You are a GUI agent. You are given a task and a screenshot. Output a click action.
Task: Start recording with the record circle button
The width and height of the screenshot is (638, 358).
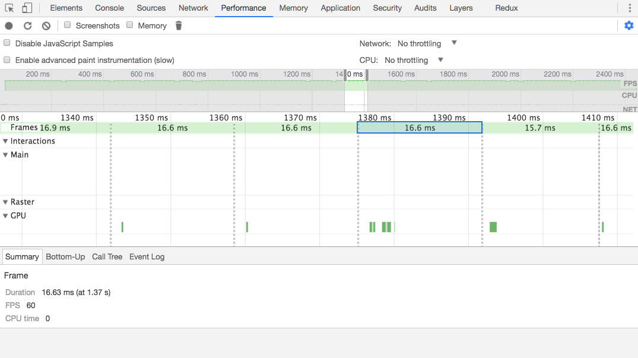coord(9,26)
